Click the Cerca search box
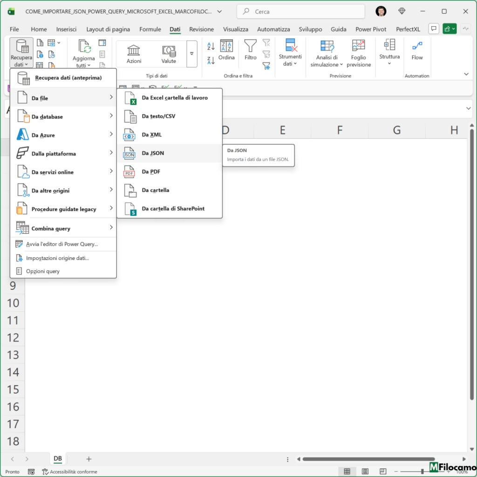 [x=301, y=12]
